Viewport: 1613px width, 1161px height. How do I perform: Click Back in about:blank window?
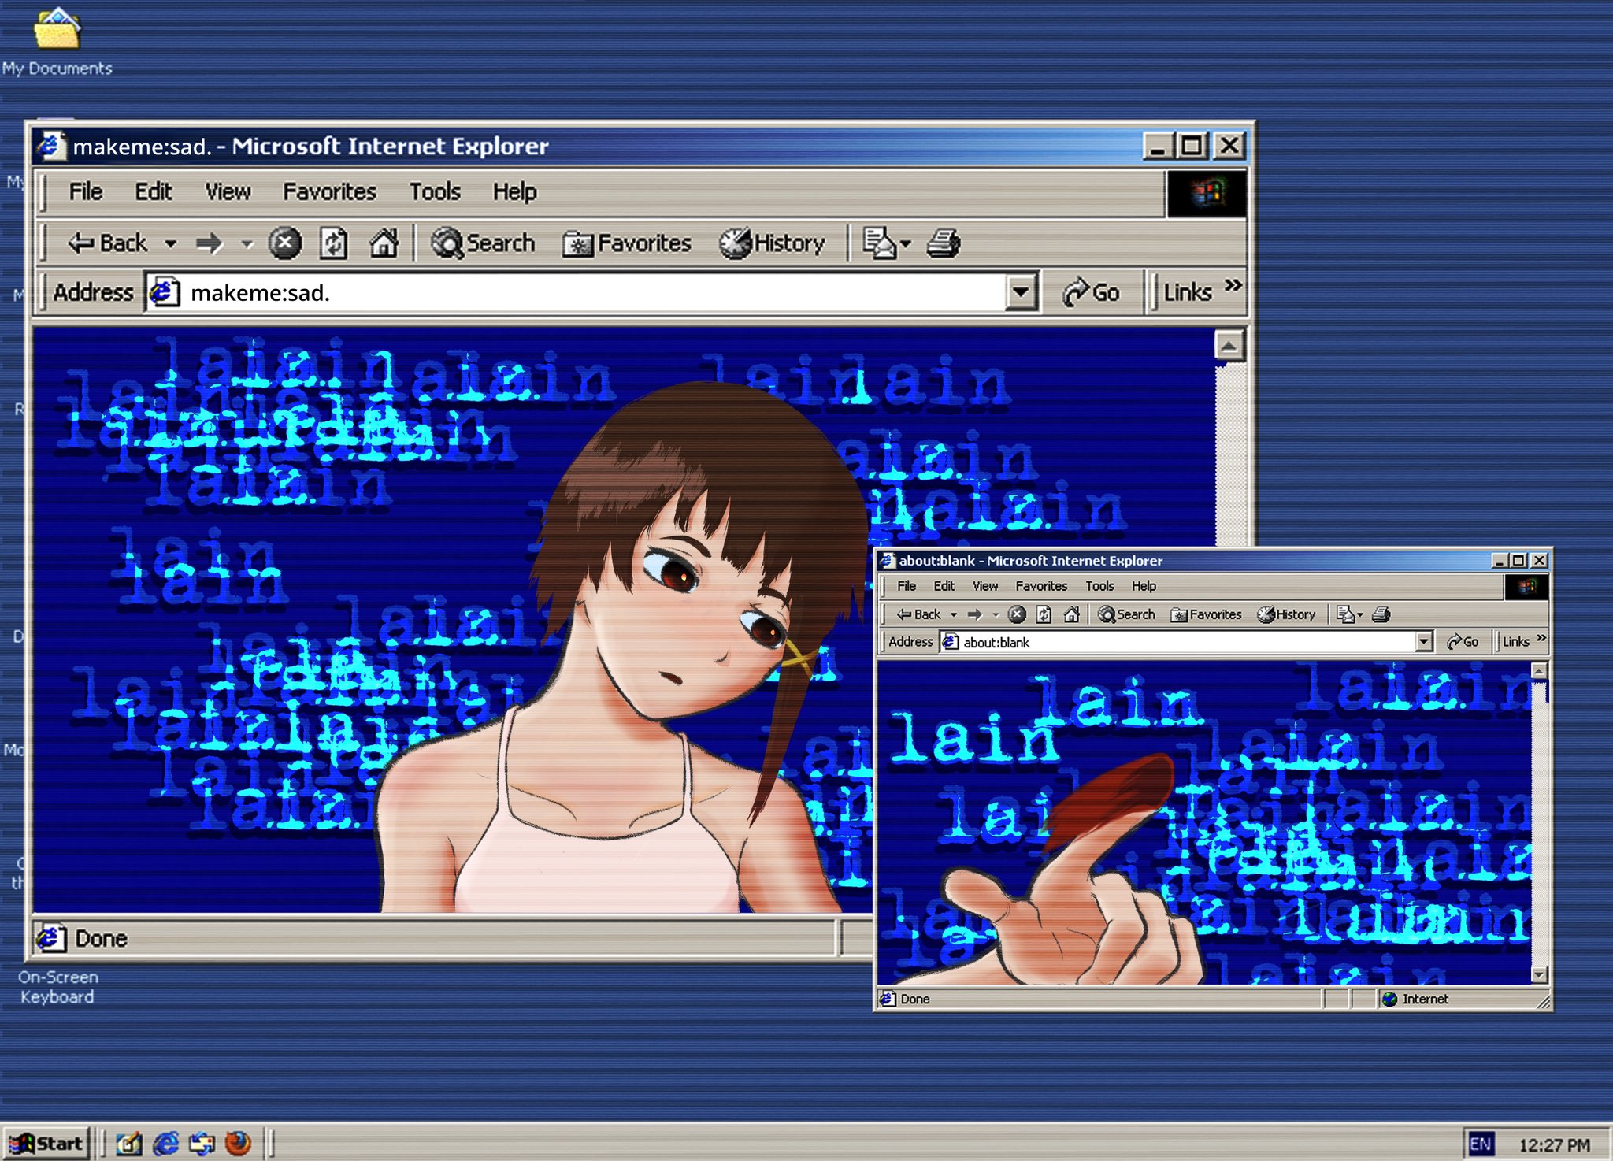coord(918,614)
